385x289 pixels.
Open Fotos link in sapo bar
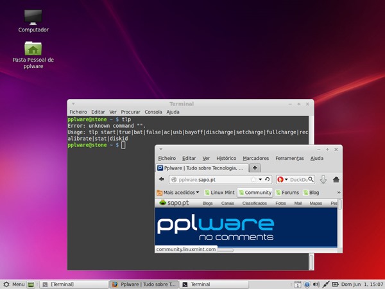[280, 203]
